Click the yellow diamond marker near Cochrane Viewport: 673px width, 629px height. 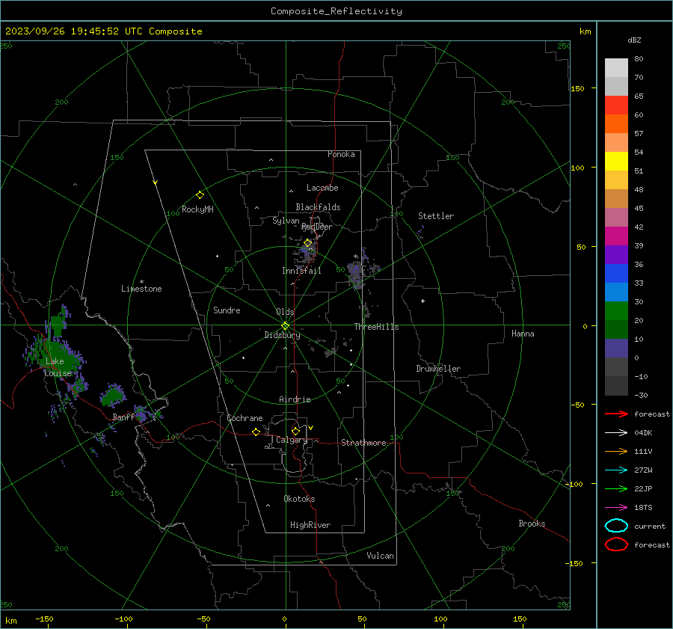(x=256, y=432)
